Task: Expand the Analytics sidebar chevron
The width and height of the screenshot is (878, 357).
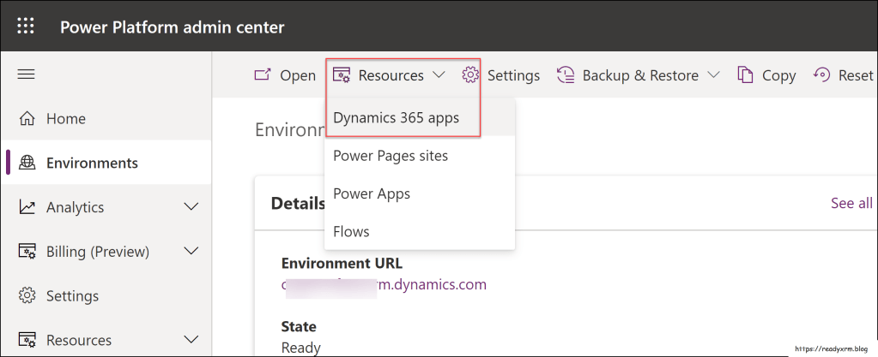Action: (x=191, y=207)
